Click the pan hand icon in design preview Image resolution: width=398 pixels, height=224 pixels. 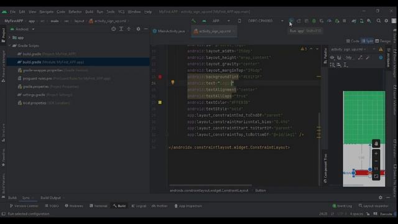(x=376, y=144)
